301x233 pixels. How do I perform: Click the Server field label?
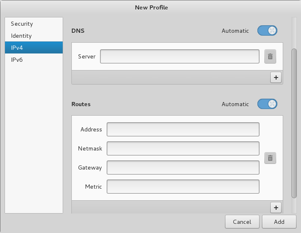tap(87, 56)
